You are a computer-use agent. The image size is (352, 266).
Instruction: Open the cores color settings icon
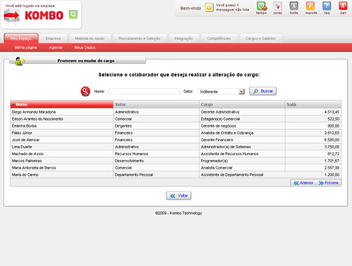pos(278,6)
